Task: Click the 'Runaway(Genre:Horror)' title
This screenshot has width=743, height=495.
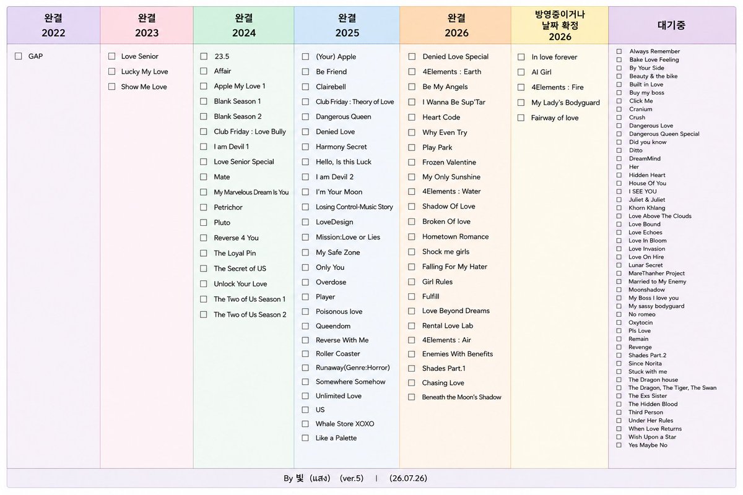Action: click(353, 368)
